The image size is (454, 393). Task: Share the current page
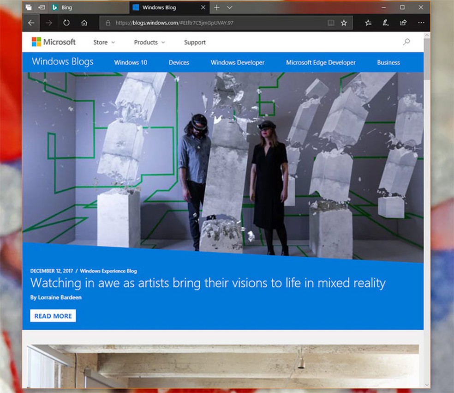[403, 22]
